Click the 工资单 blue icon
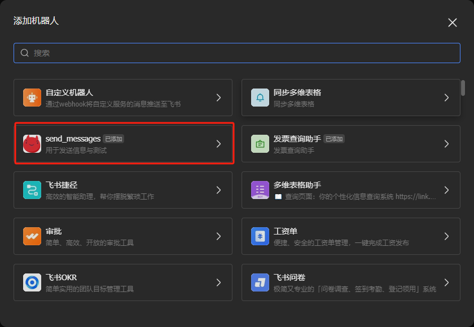Image resolution: width=474 pixels, height=327 pixels. click(260, 236)
